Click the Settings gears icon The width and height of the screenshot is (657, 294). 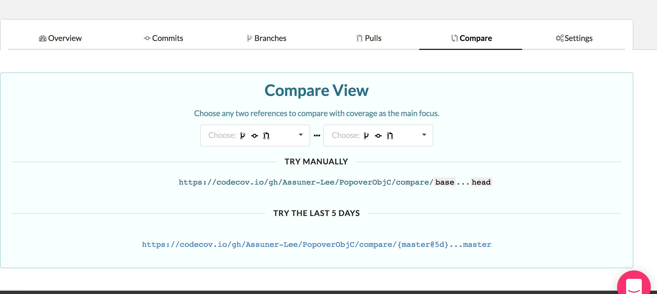click(559, 38)
